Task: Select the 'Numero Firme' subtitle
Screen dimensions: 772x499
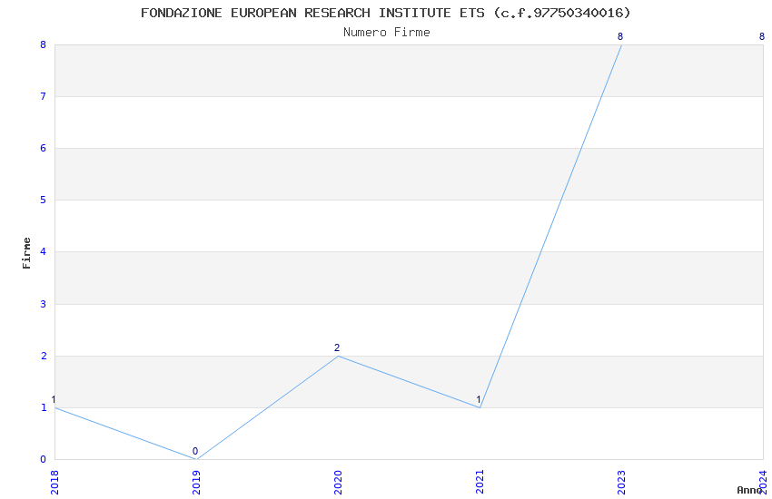Action: tap(387, 33)
